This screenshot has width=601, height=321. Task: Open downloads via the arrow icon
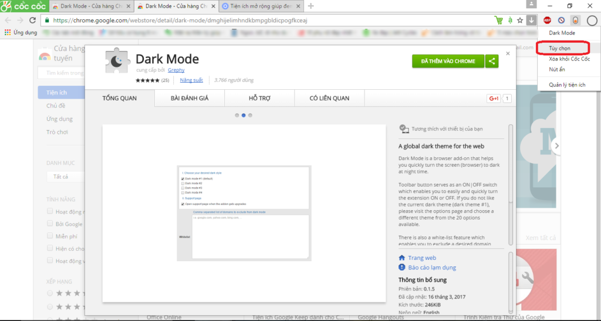coord(531,20)
